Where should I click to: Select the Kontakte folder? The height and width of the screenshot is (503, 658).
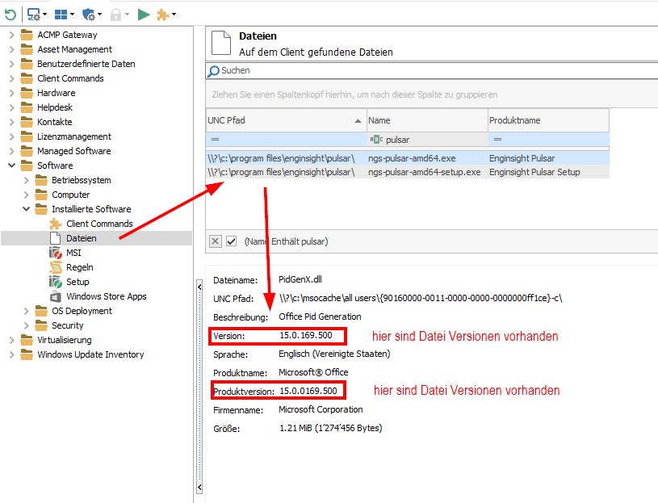[55, 122]
